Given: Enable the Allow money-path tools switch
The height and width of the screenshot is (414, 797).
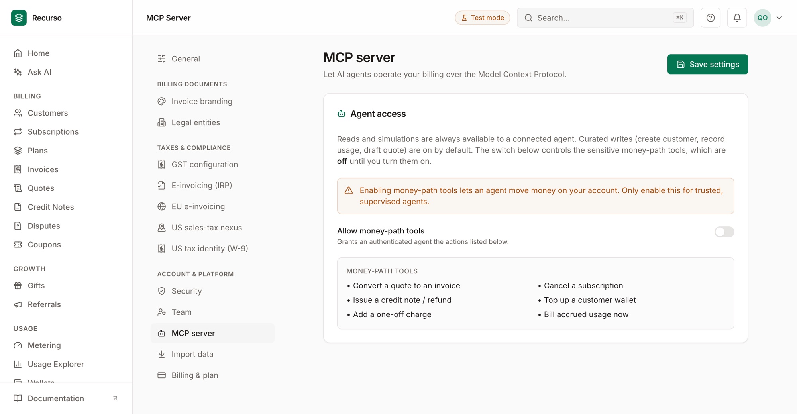Looking at the screenshot, I should [x=724, y=232].
